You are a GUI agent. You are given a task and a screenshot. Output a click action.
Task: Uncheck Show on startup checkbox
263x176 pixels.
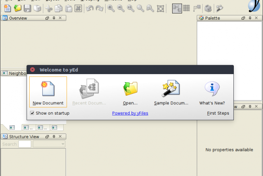click(x=32, y=113)
